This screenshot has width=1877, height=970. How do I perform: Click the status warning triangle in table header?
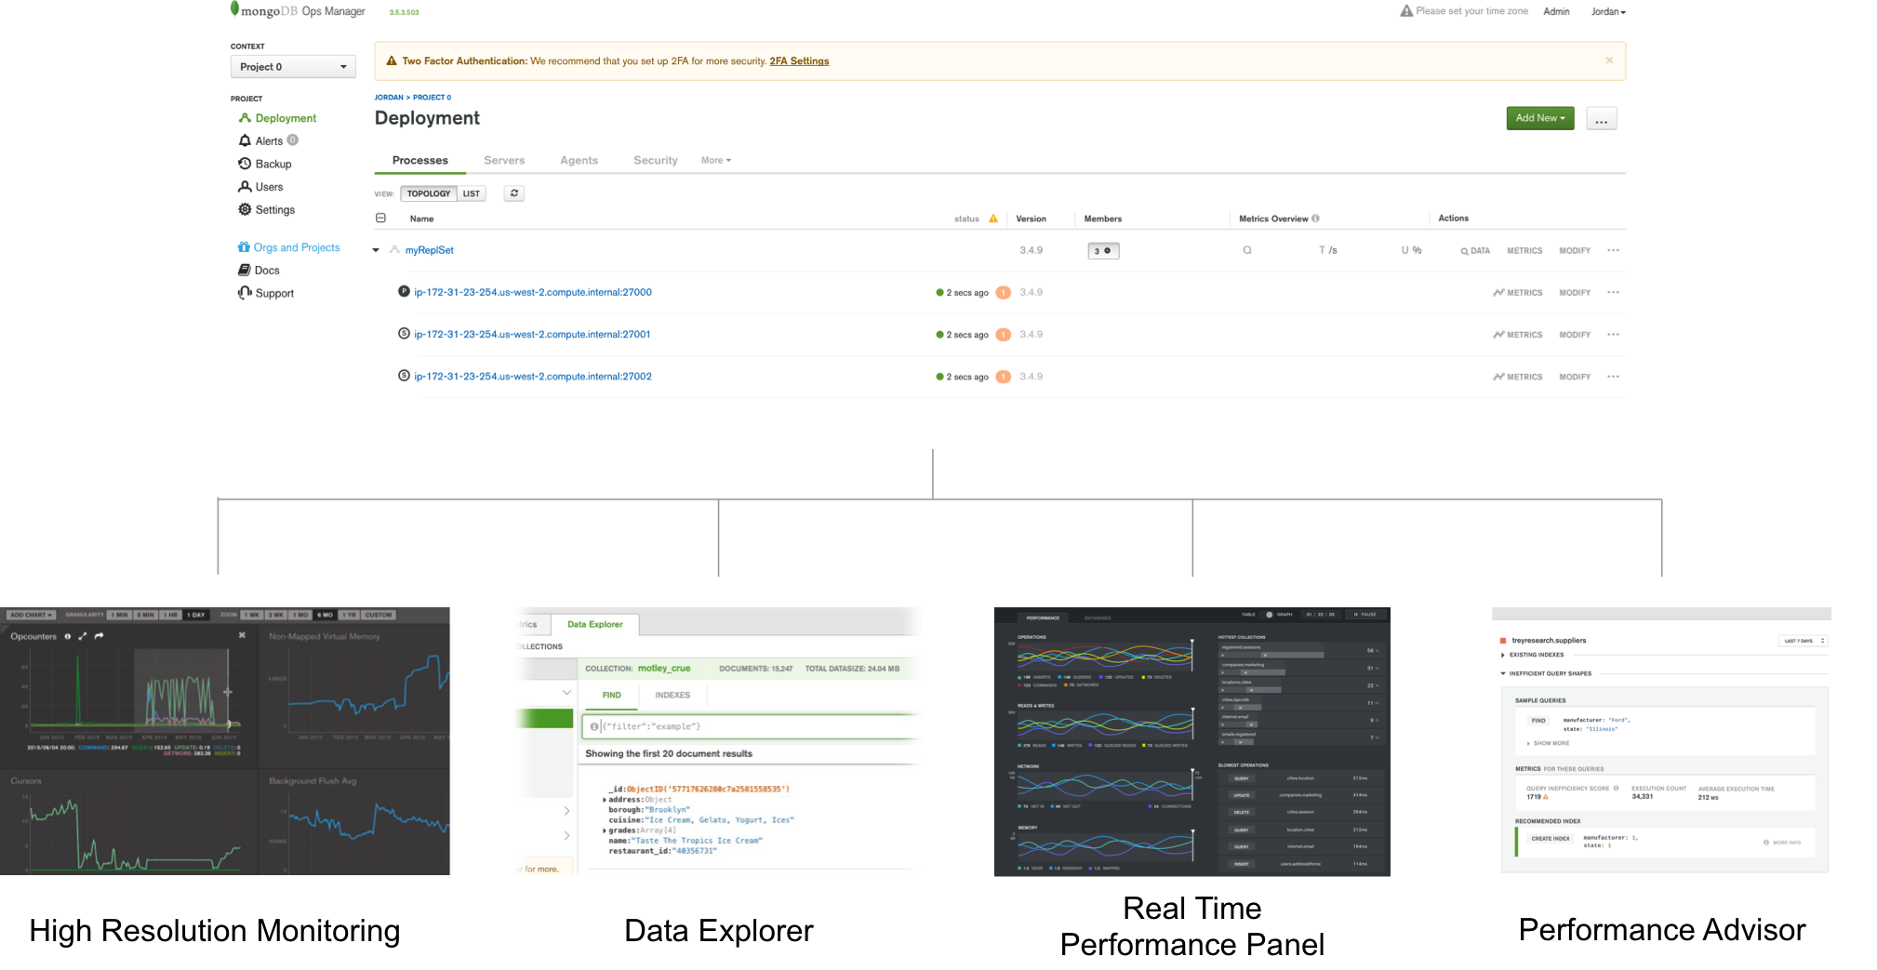click(x=993, y=219)
